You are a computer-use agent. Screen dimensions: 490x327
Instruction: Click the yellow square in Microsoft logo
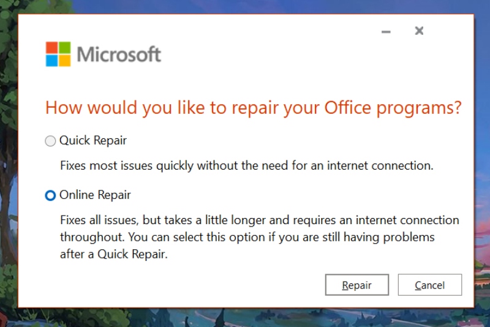pos(64,60)
